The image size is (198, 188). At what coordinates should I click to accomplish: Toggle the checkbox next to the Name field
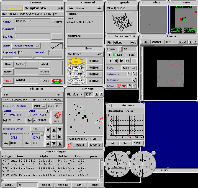(x=53, y=22)
